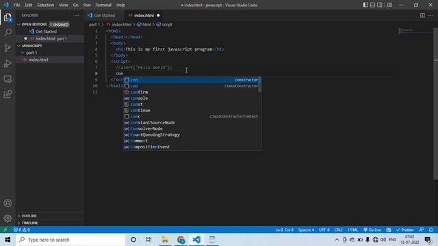The width and height of the screenshot is (438, 246).
Task: Click script in the breadcrumb
Action: [164, 25]
